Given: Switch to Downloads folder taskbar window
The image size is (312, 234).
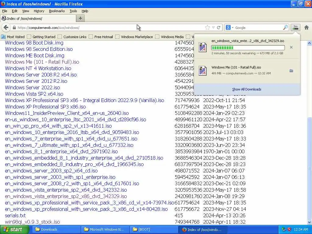Looking at the screenshot, I should pyautogui.click(x=56, y=229).
